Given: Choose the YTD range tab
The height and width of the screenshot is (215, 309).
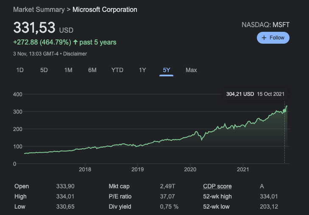Looking at the screenshot, I should pyautogui.click(x=117, y=70).
